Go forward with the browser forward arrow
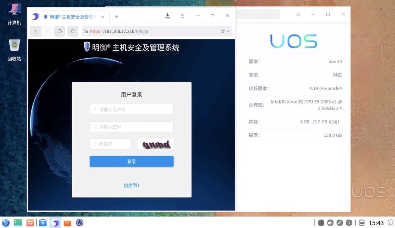Image resolution: width=395 pixels, height=228 pixels. [46, 31]
